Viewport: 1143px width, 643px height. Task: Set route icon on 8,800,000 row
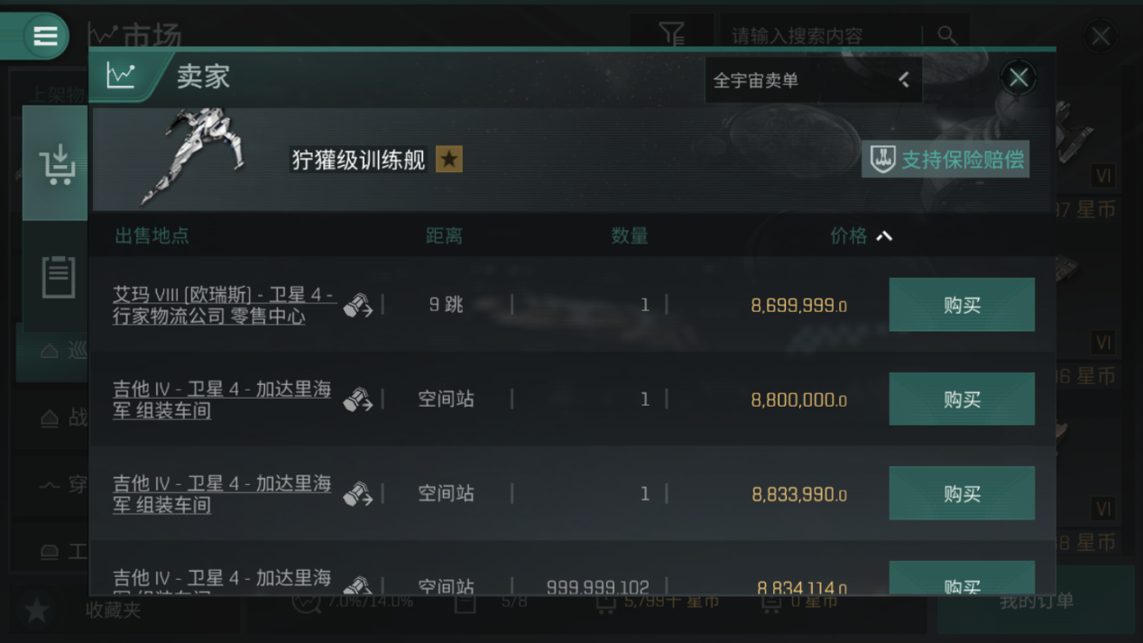point(358,400)
